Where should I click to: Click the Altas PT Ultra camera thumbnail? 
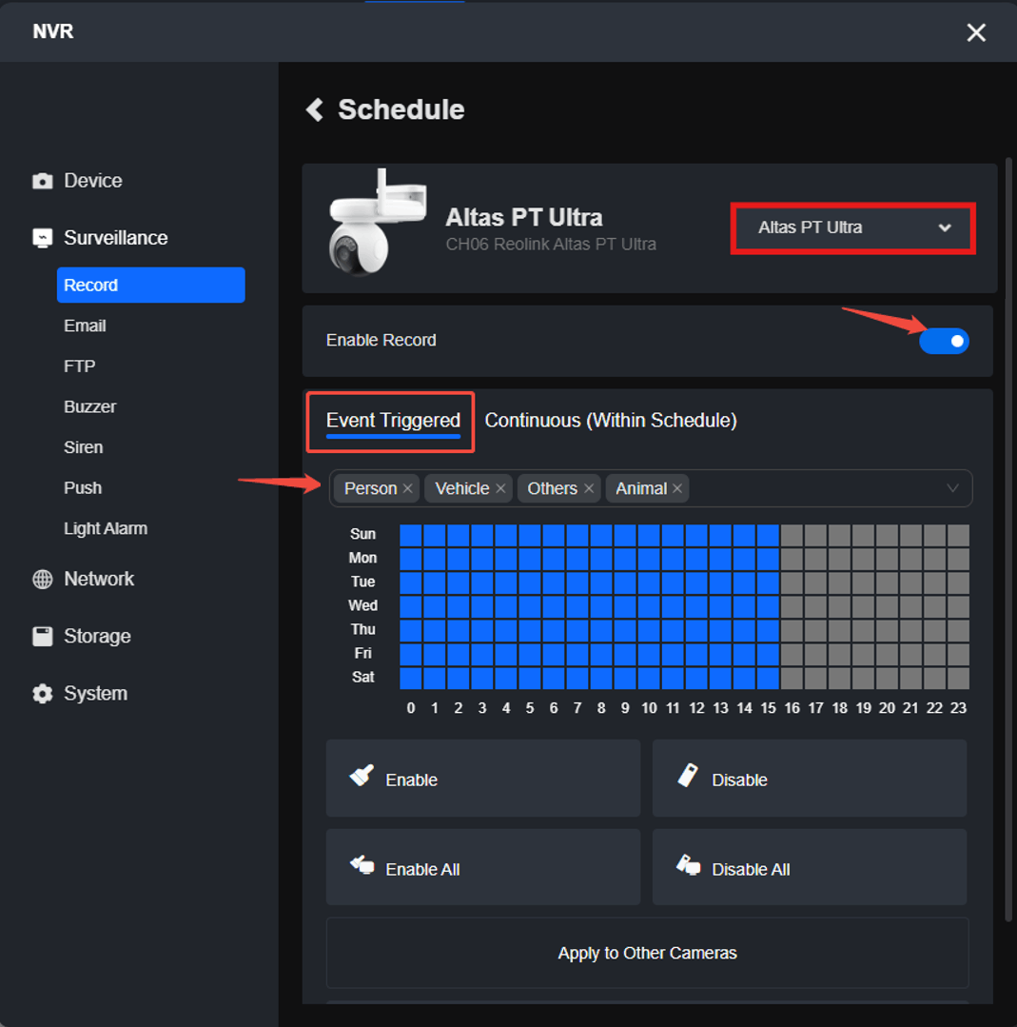point(377,223)
